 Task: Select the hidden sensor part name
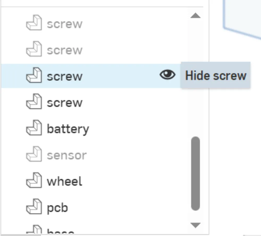click(67, 155)
